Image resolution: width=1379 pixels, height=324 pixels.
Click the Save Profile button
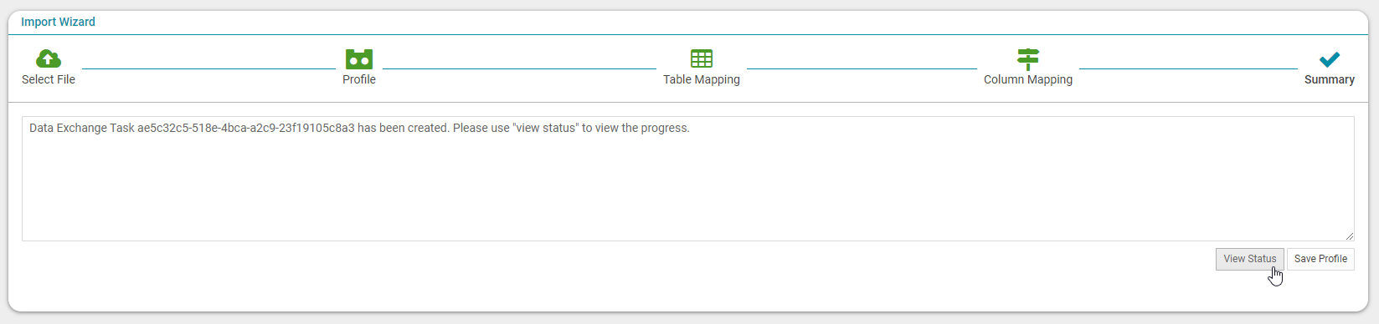pyautogui.click(x=1320, y=259)
